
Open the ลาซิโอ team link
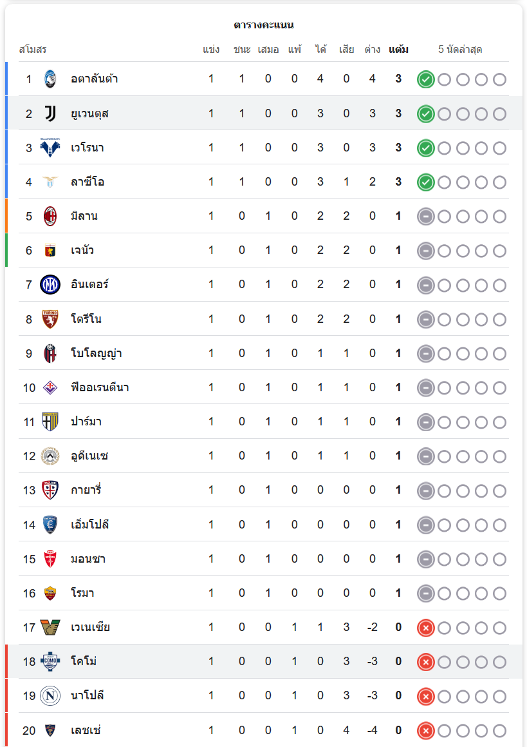coord(88,182)
